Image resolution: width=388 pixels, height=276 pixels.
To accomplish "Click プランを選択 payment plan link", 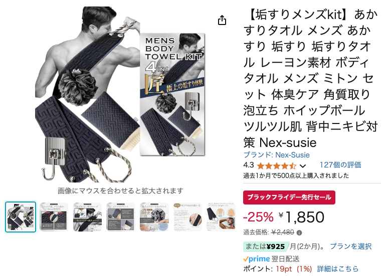I will [x=350, y=246].
